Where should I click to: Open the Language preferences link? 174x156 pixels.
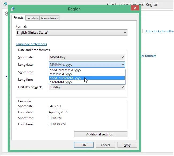31,44
